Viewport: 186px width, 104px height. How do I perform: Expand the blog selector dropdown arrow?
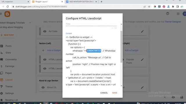pos(30,23)
